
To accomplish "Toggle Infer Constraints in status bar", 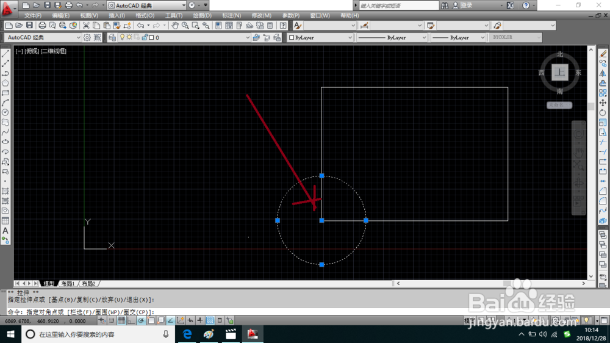I will [x=102, y=320].
